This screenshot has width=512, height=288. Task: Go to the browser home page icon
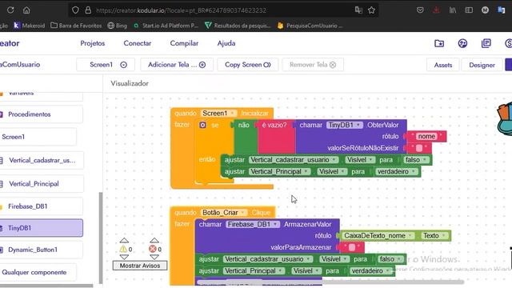tap(26, 10)
